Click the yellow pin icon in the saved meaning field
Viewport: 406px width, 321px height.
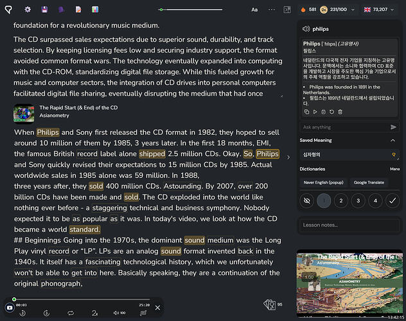pos(394,155)
